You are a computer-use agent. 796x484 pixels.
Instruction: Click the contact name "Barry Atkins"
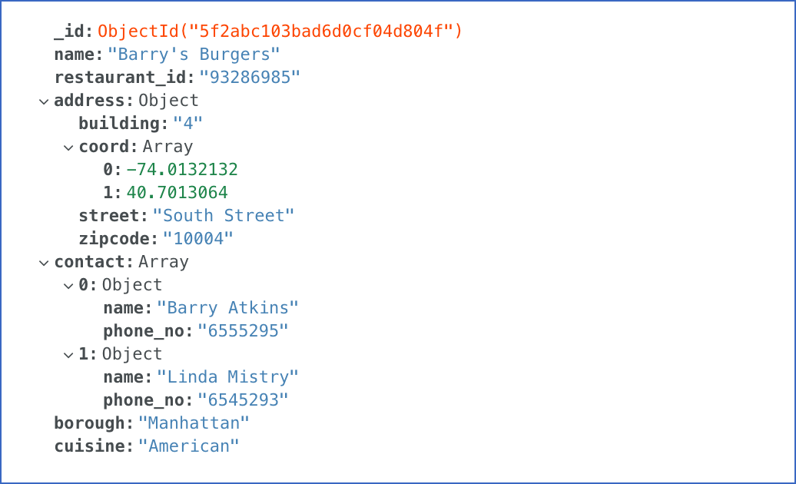(x=227, y=308)
